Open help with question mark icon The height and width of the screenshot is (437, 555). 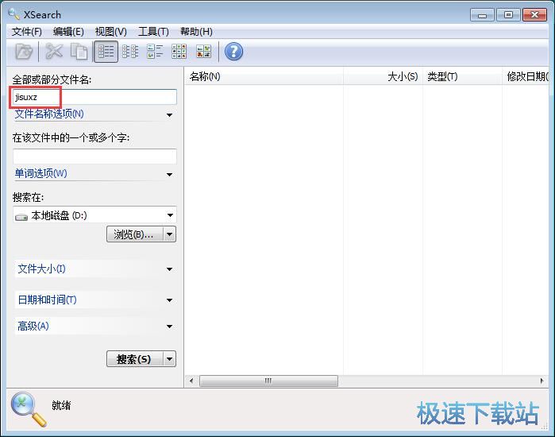(x=233, y=52)
